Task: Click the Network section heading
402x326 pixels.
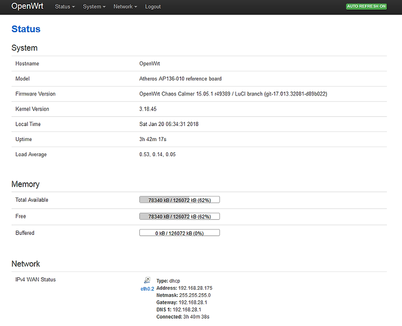Action: tap(26, 264)
